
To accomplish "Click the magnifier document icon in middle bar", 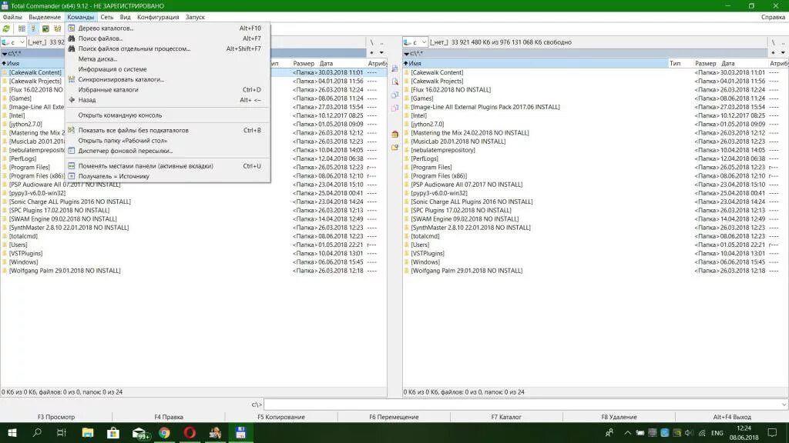I will [394, 82].
